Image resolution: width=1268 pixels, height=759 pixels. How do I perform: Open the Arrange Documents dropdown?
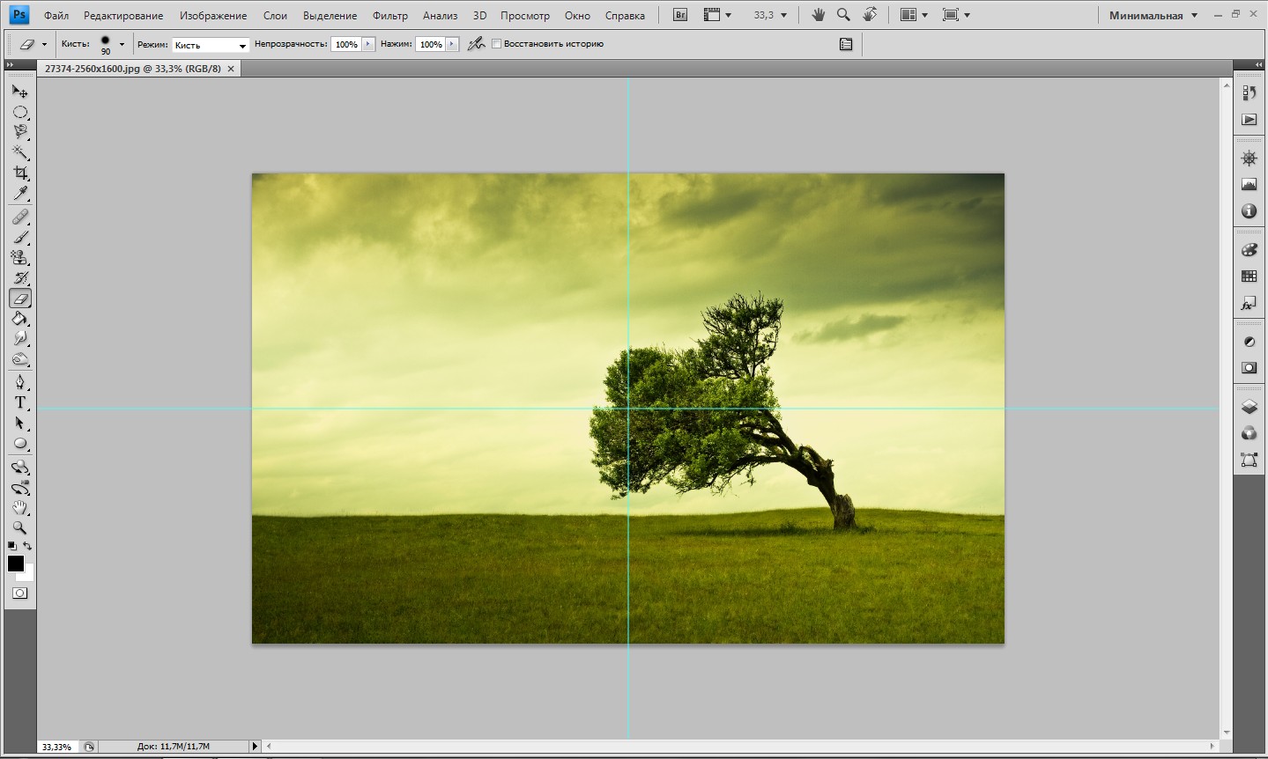tap(914, 15)
